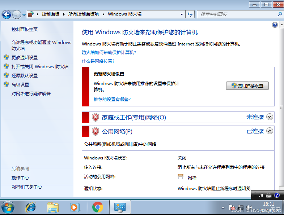This screenshot has width=284, height=215.
Task: Expand the 家庭或工作 network section chevron
Action: [x=270, y=117]
